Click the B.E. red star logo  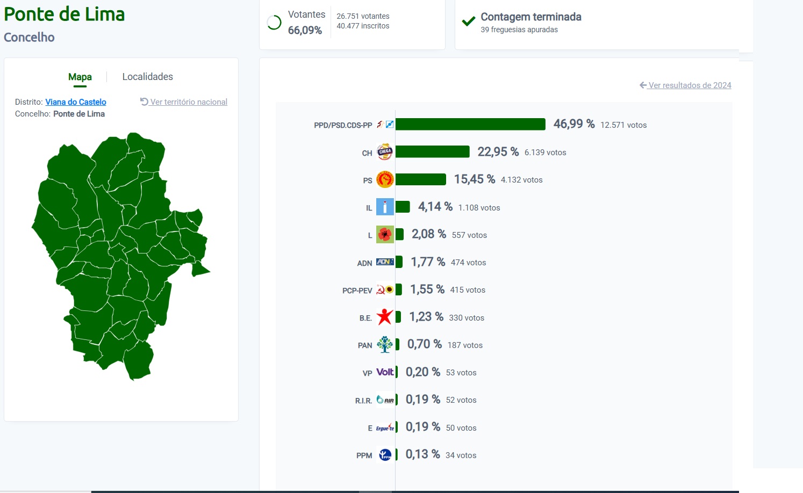[385, 317]
